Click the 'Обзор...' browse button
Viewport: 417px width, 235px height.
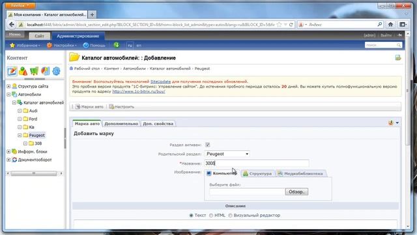click(x=296, y=191)
